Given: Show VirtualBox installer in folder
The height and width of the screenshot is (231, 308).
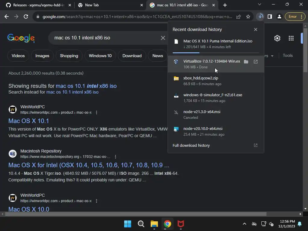Looking at the screenshot, I should click(246, 62).
